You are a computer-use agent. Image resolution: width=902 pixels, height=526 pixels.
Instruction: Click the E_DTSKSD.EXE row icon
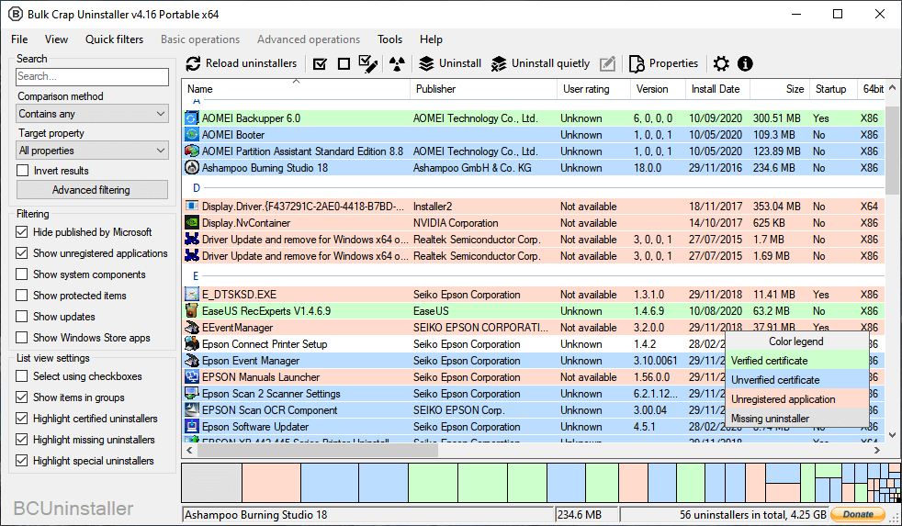click(192, 295)
